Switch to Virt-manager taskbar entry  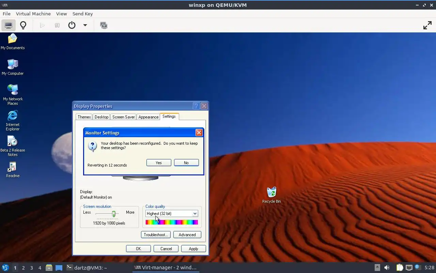point(166,268)
